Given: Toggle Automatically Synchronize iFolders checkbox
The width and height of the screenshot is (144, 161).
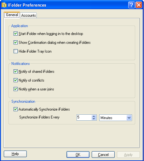Looking at the screenshot, I should 15,109.
